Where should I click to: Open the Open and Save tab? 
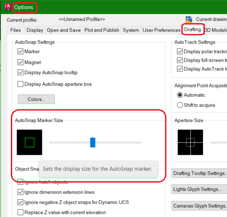[x=64, y=30]
